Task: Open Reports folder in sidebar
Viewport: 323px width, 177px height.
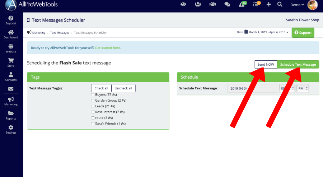Action: [x=11, y=116]
